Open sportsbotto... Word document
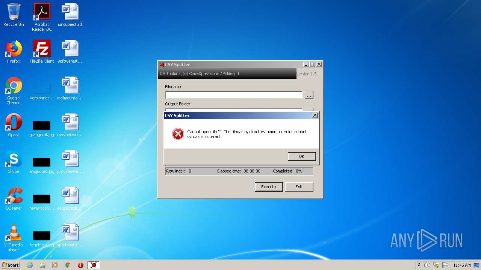 pyautogui.click(x=70, y=235)
